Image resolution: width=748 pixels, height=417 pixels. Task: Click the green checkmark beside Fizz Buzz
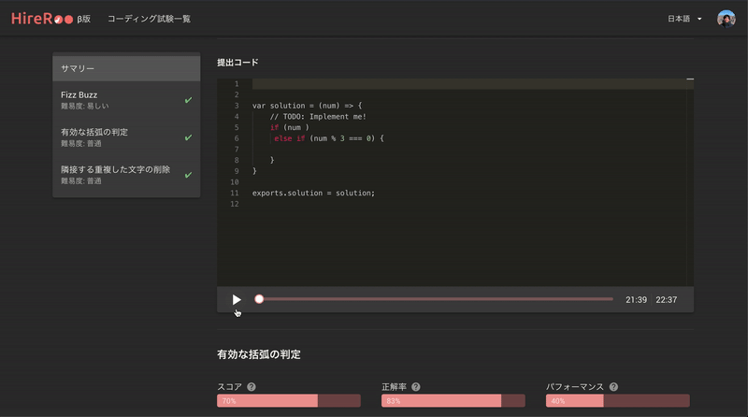click(189, 100)
